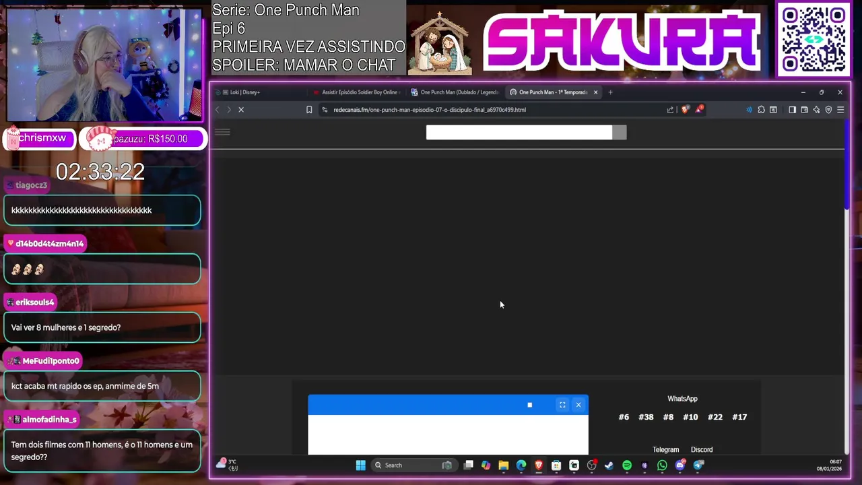Image resolution: width=862 pixels, height=485 pixels.
Task: Switch to the One Punch Man (Dublado / Legendado) tab
Action: 455,92
